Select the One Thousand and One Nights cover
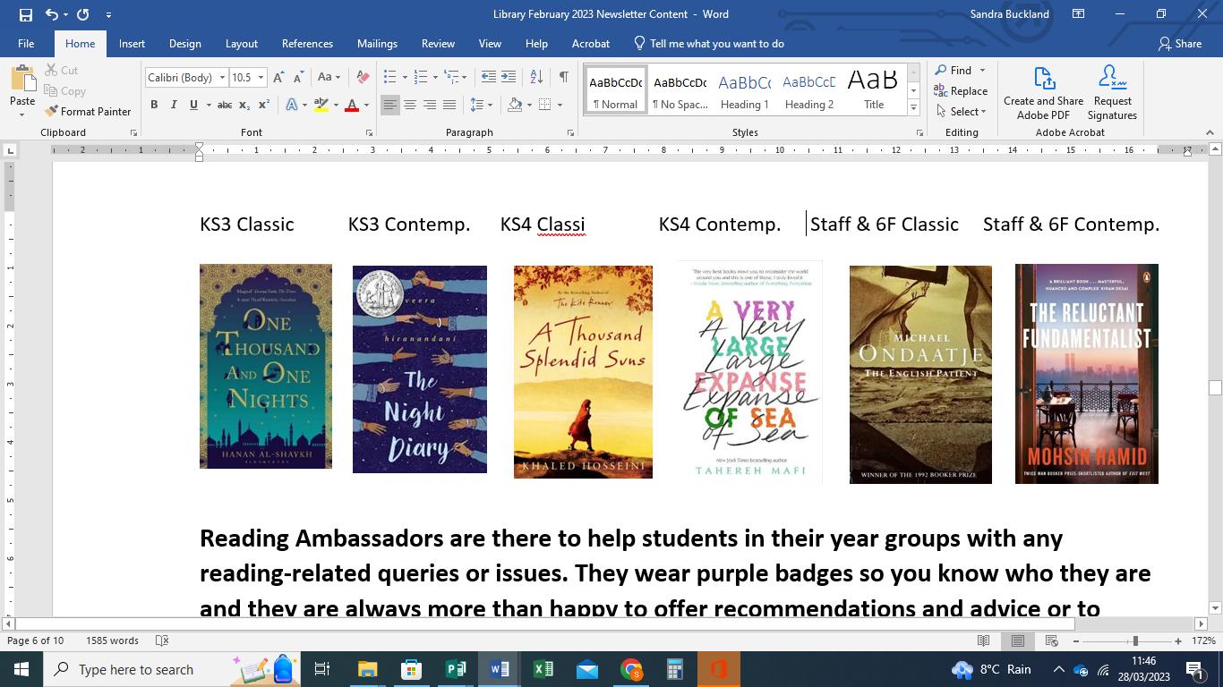Screen dimensions: 1223x687 point(266,366)
